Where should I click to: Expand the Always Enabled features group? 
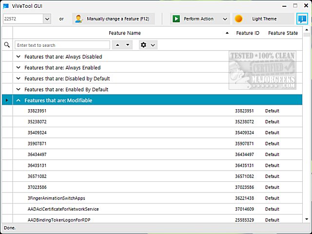19,68
